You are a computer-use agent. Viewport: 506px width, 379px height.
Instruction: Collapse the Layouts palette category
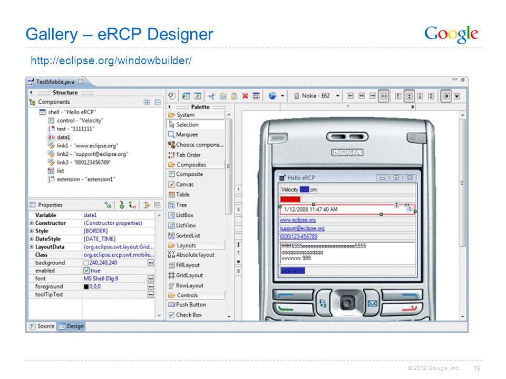(x=196, y=245)
